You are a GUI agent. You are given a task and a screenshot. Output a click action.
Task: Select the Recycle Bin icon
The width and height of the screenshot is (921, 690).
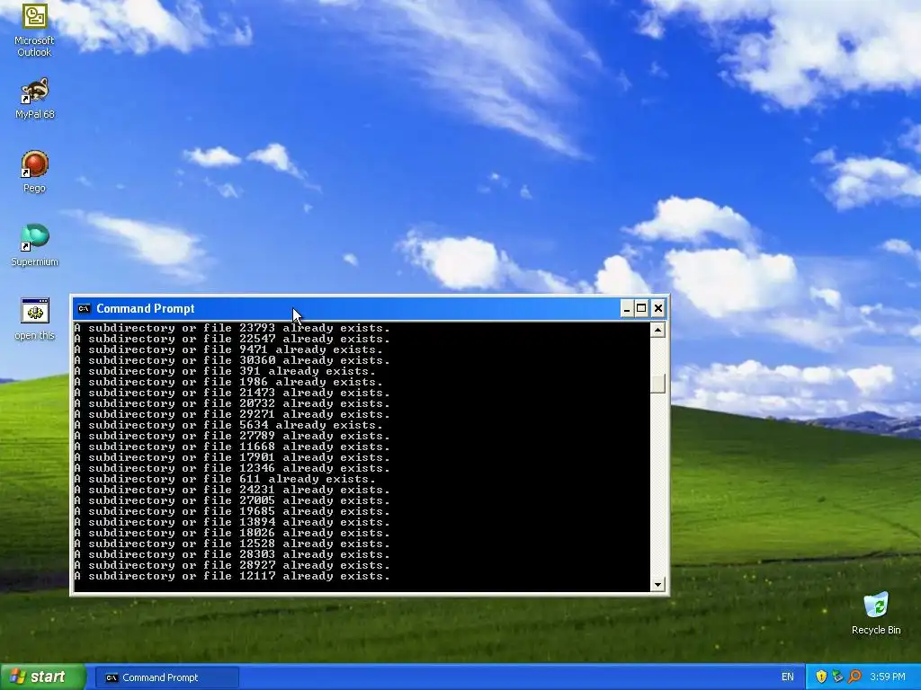point(876,614)
